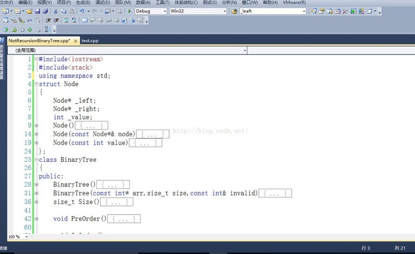Click the Navigate Backward icon

[107, 11]
